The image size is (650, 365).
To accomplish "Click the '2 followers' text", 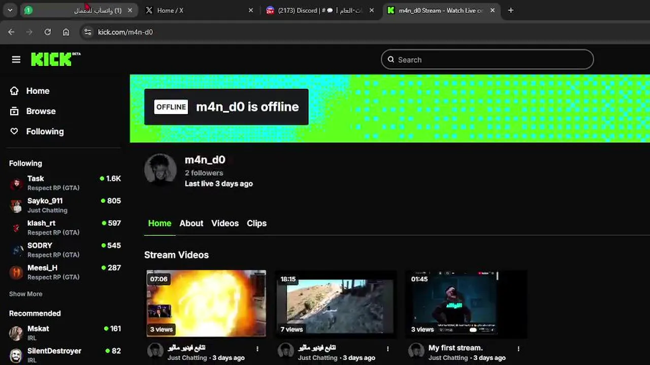I will pos(204,173).
